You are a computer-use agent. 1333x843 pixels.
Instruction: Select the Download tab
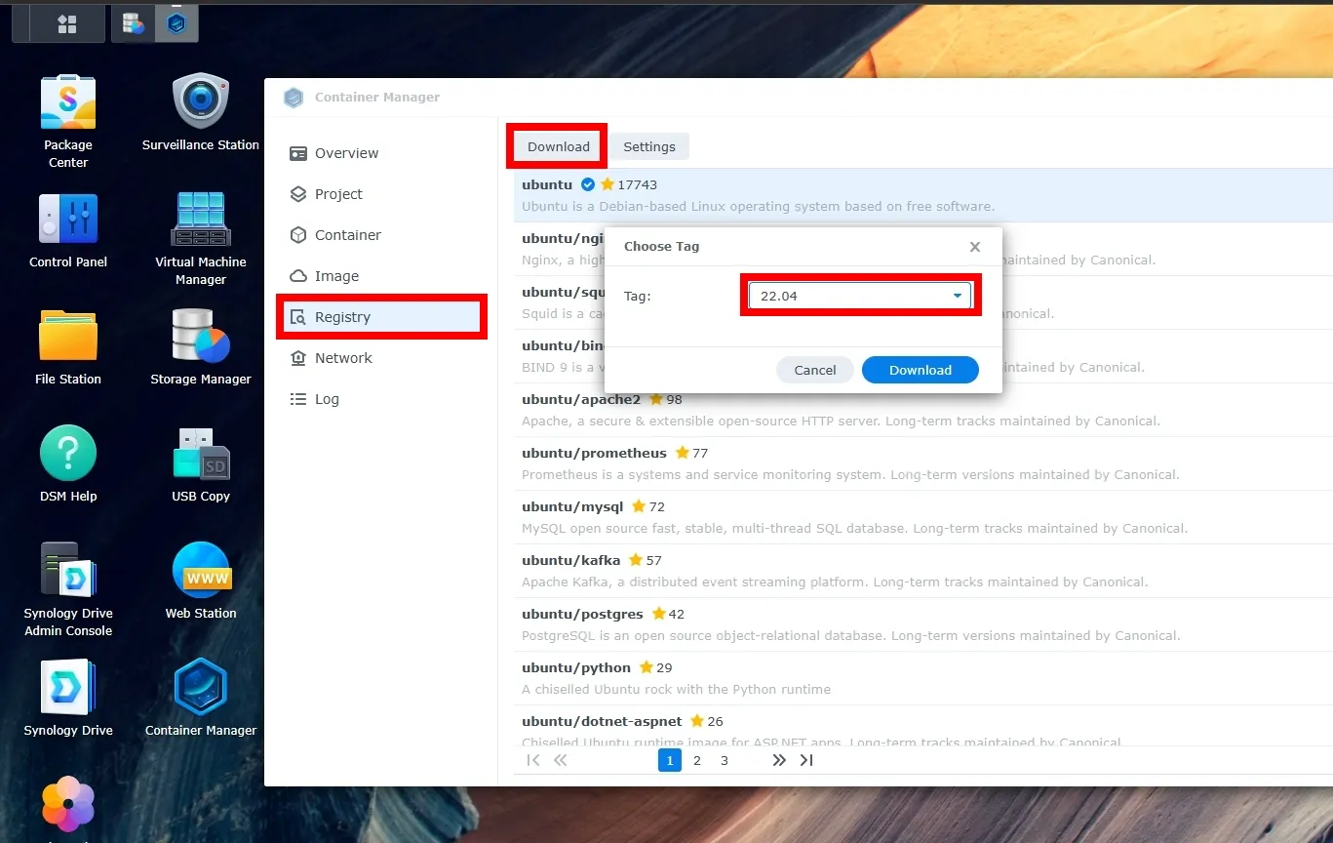coord(556,145)
